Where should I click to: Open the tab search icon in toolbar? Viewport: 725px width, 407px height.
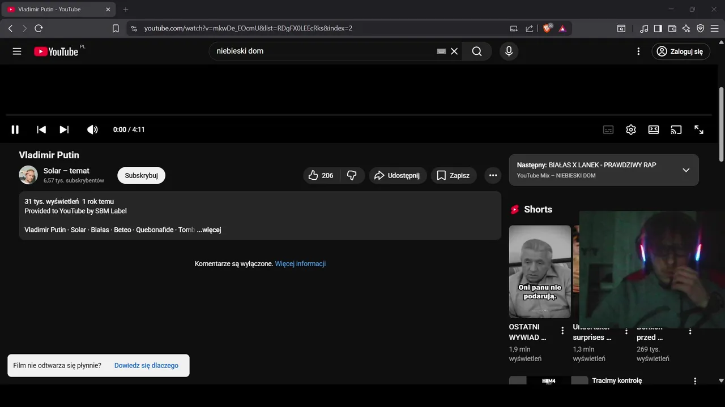621,28
